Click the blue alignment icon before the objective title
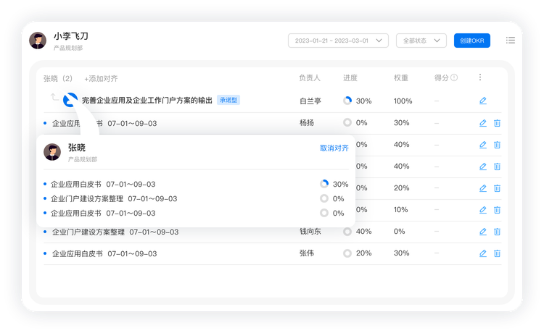The height and width of the screenshot is (333, 544). [70, 101]
